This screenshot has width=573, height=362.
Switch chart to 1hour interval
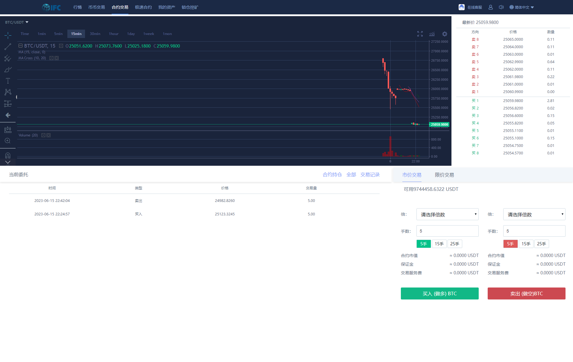114,34
